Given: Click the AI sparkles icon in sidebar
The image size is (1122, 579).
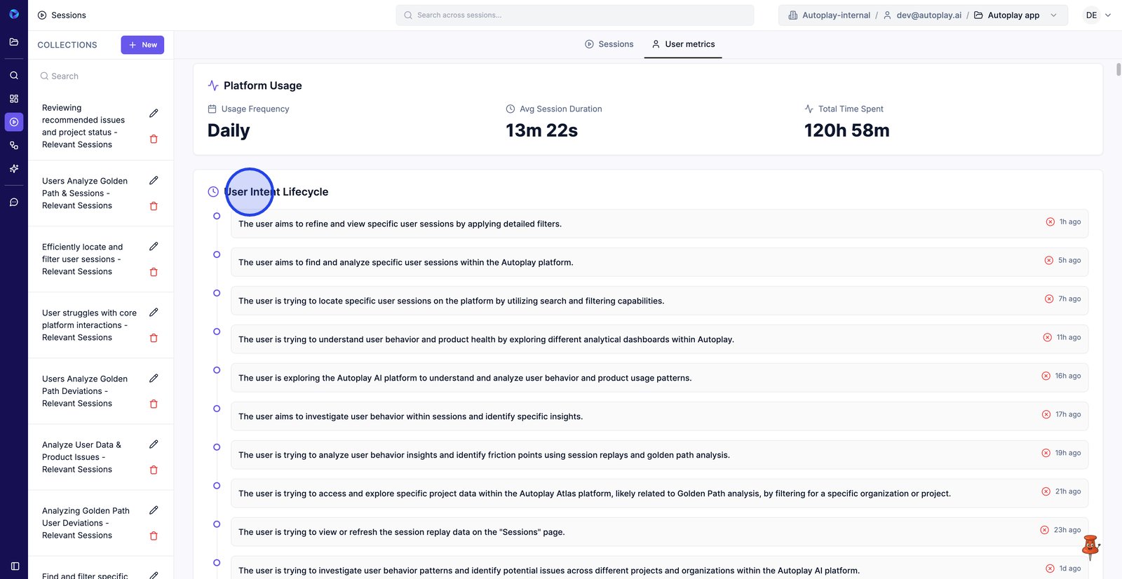Looking at the screenshot, I should point(14,169).
